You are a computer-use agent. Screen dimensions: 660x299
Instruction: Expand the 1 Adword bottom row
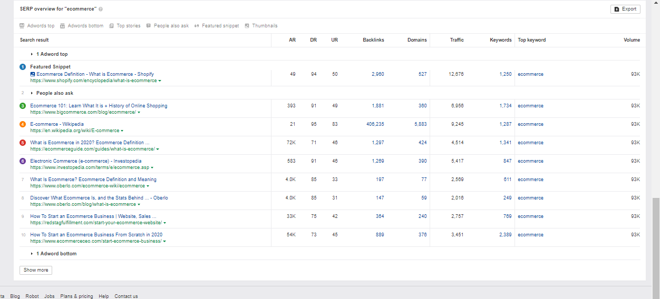point(32,254)
